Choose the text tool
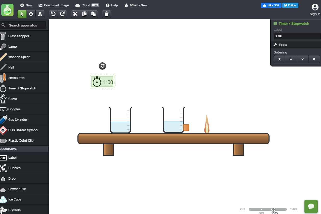 pyautogui.click(x=40, y=14)
